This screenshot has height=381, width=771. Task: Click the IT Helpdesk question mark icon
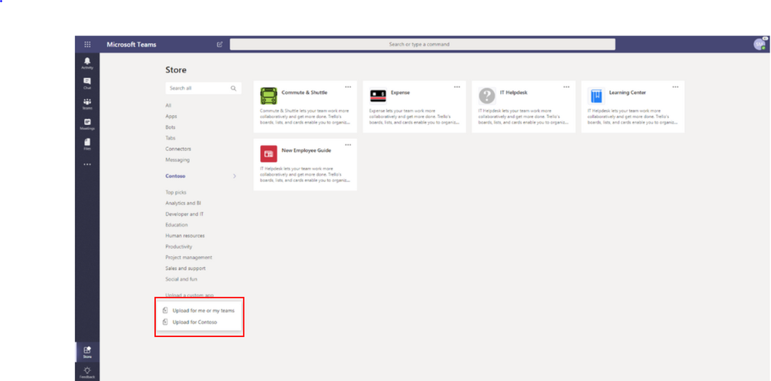tap(487, 96)
